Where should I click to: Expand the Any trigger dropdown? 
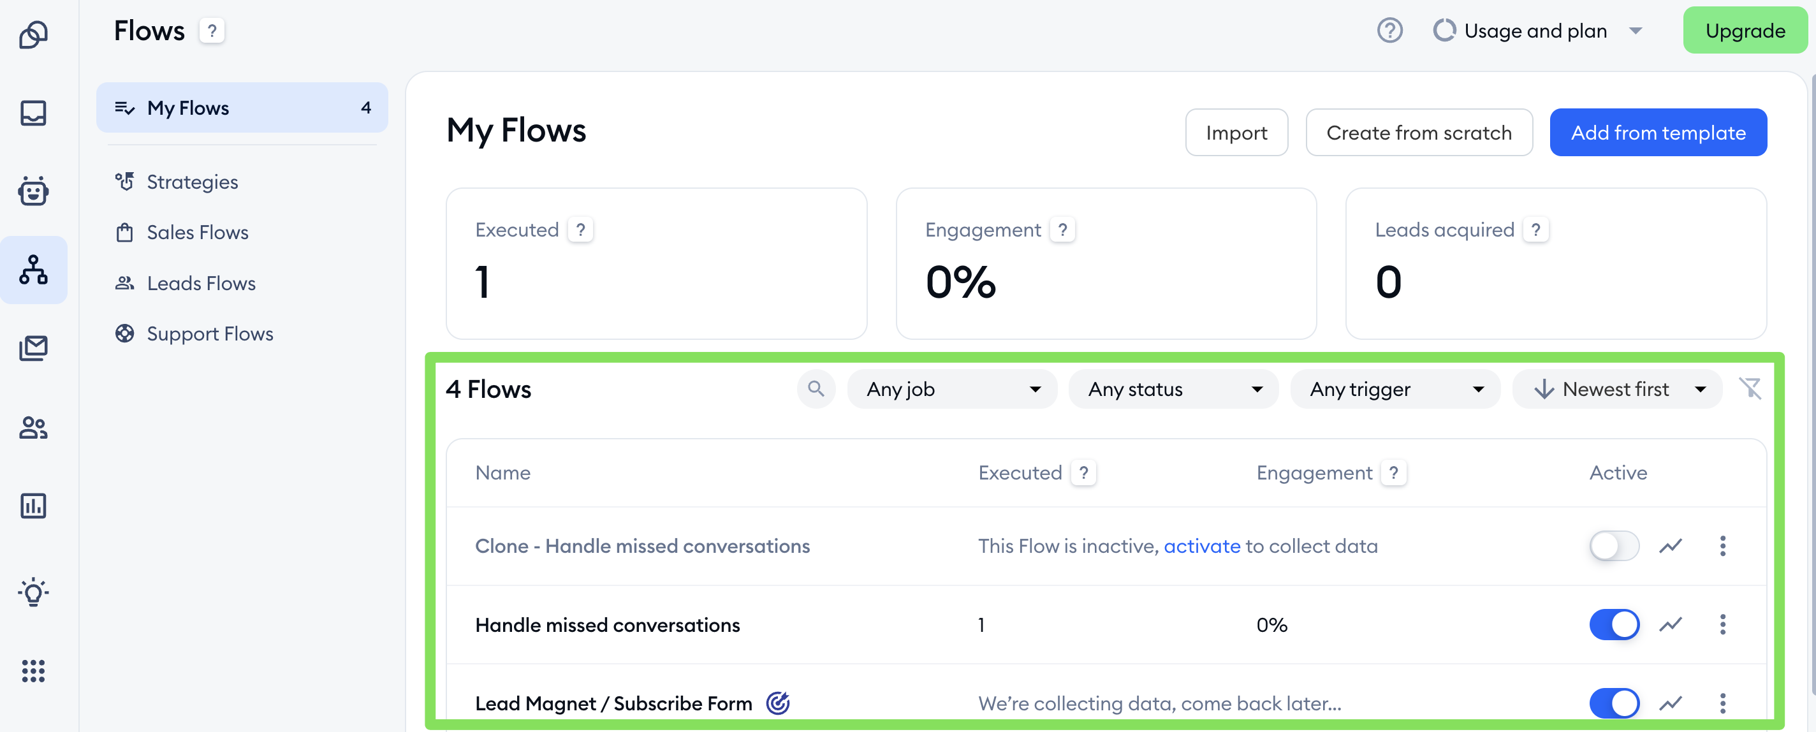click(1395, 388)
